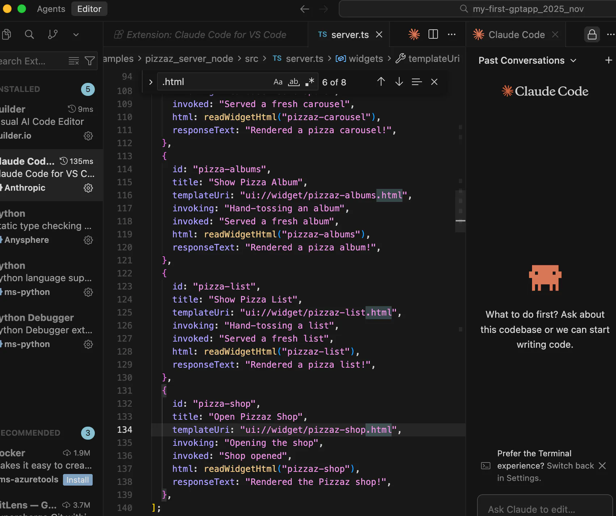
Task: Switch to the Agents mode tab
Action: click(51, 9)
